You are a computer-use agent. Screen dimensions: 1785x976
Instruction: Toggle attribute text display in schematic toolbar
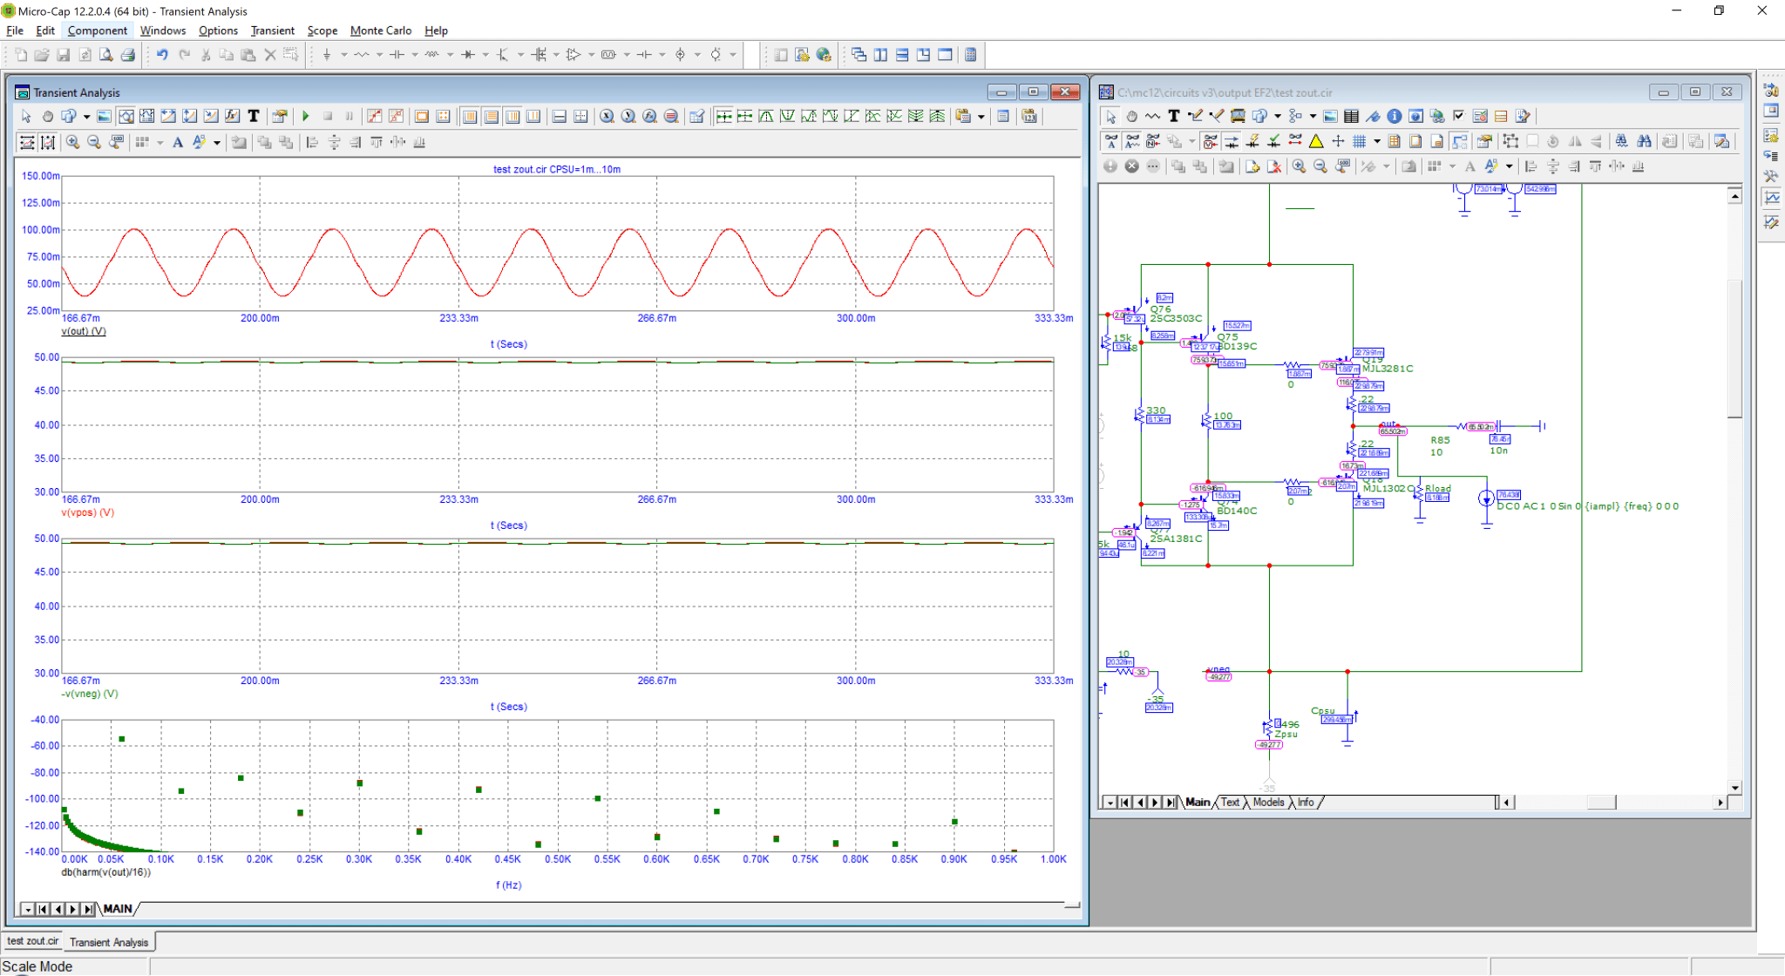[1132, 141]
